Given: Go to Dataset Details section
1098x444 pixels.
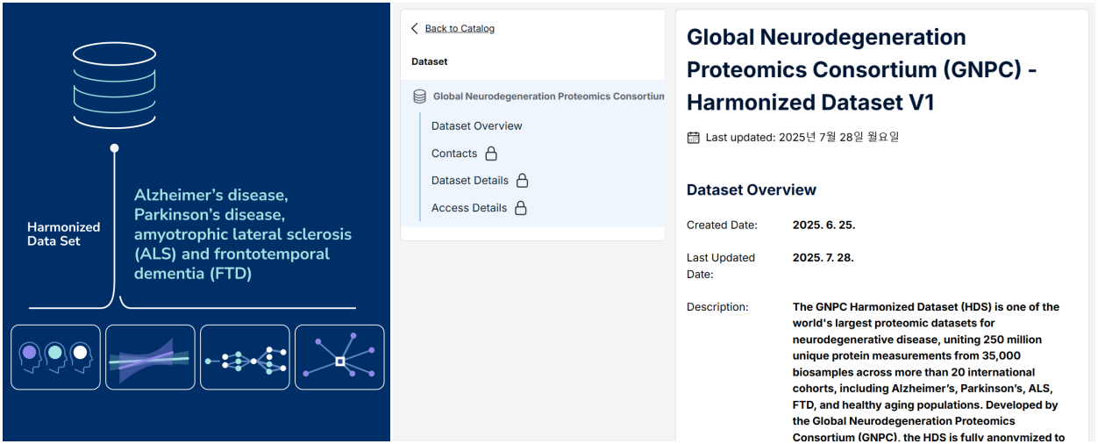Looking at the screenshot, I should (470, 181).
